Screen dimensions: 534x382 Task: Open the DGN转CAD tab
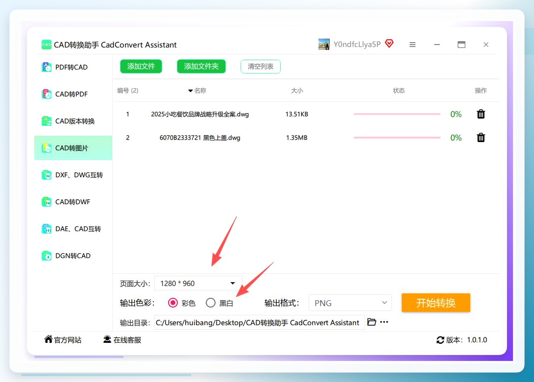(73, 256)
